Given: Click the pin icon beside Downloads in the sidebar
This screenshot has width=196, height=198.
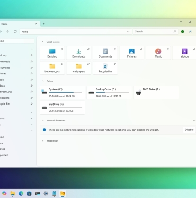Looking at the screenshot, I should [31, 62].
